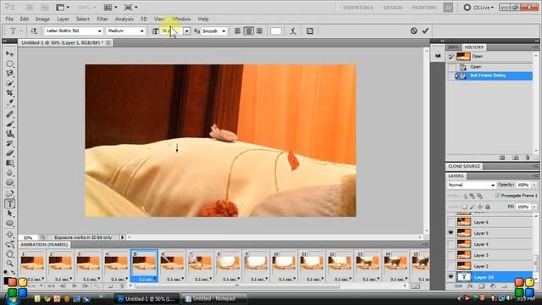Select the Quick Selection tool
The image size is (542, 305).
[9, 83]
